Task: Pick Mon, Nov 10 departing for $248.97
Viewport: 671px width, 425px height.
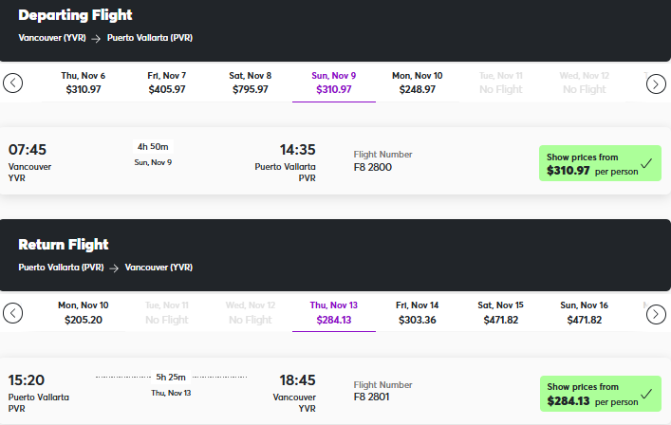Action: [418, 83]
